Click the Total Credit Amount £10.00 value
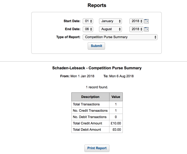187x154 pixels. 116,123
